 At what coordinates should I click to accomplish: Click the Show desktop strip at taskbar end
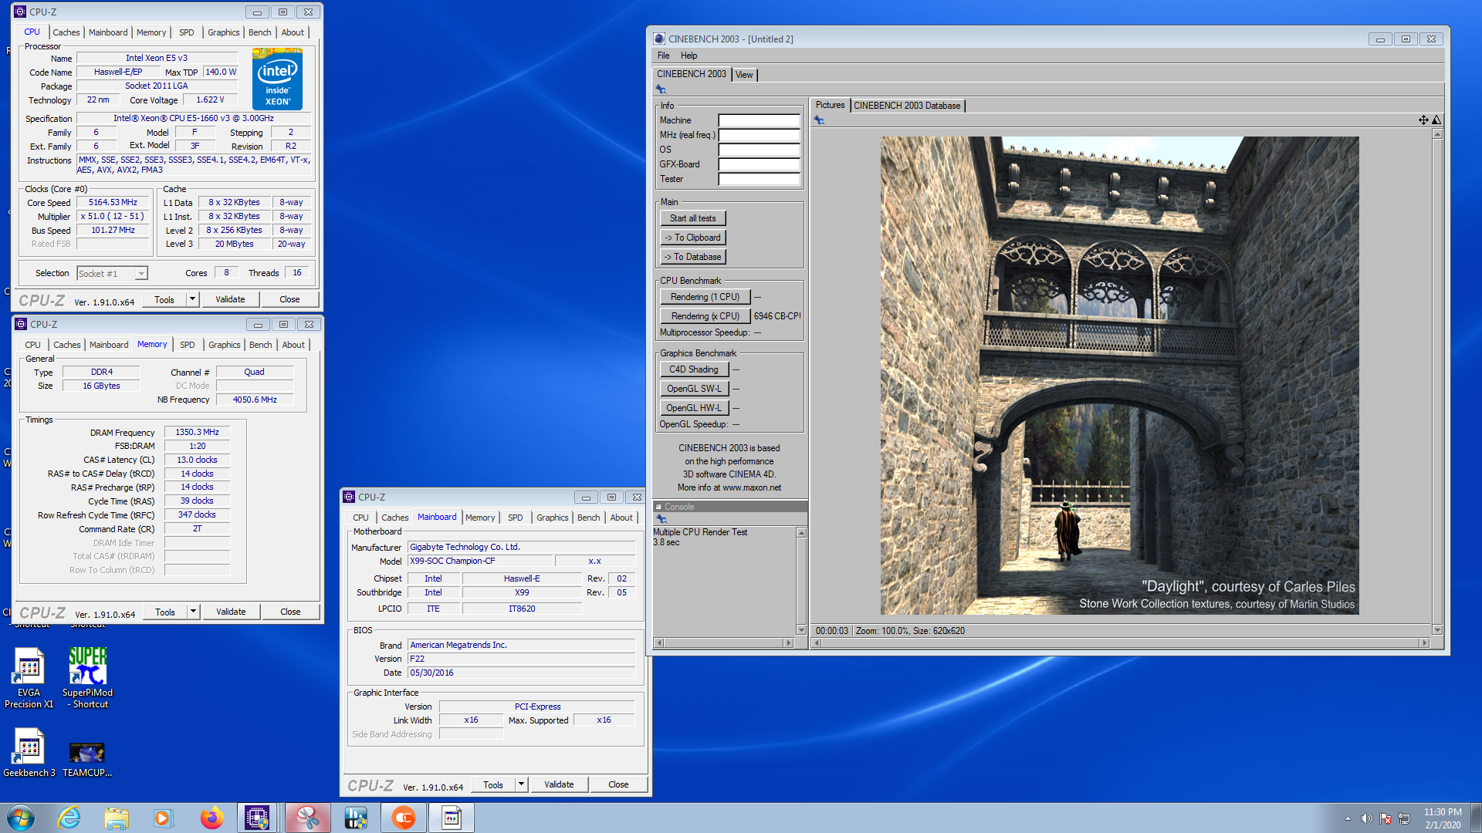(1476, 818)
